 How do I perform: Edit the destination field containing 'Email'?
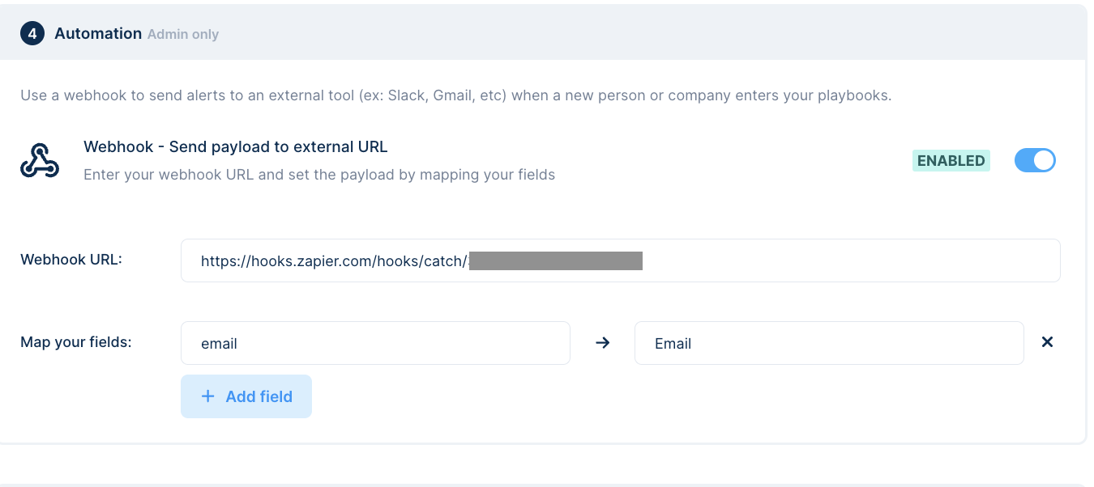[829, 343]
